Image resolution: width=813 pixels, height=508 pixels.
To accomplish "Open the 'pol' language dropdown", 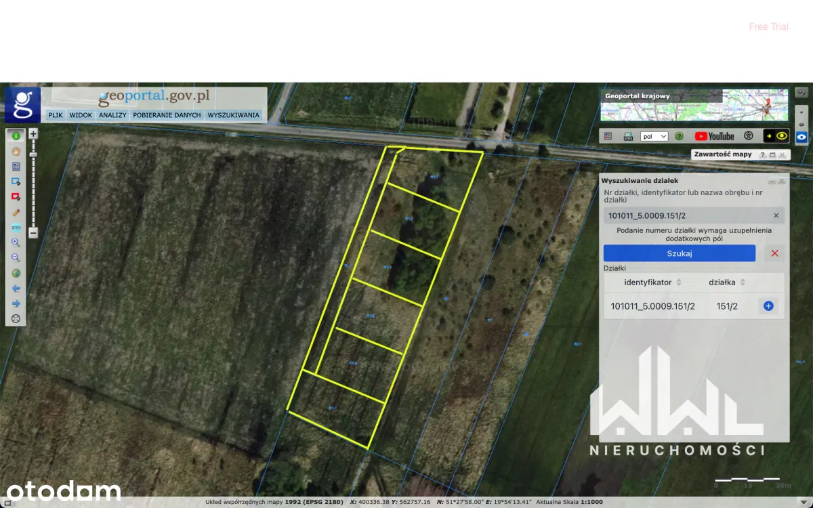I will coord(654,136).
